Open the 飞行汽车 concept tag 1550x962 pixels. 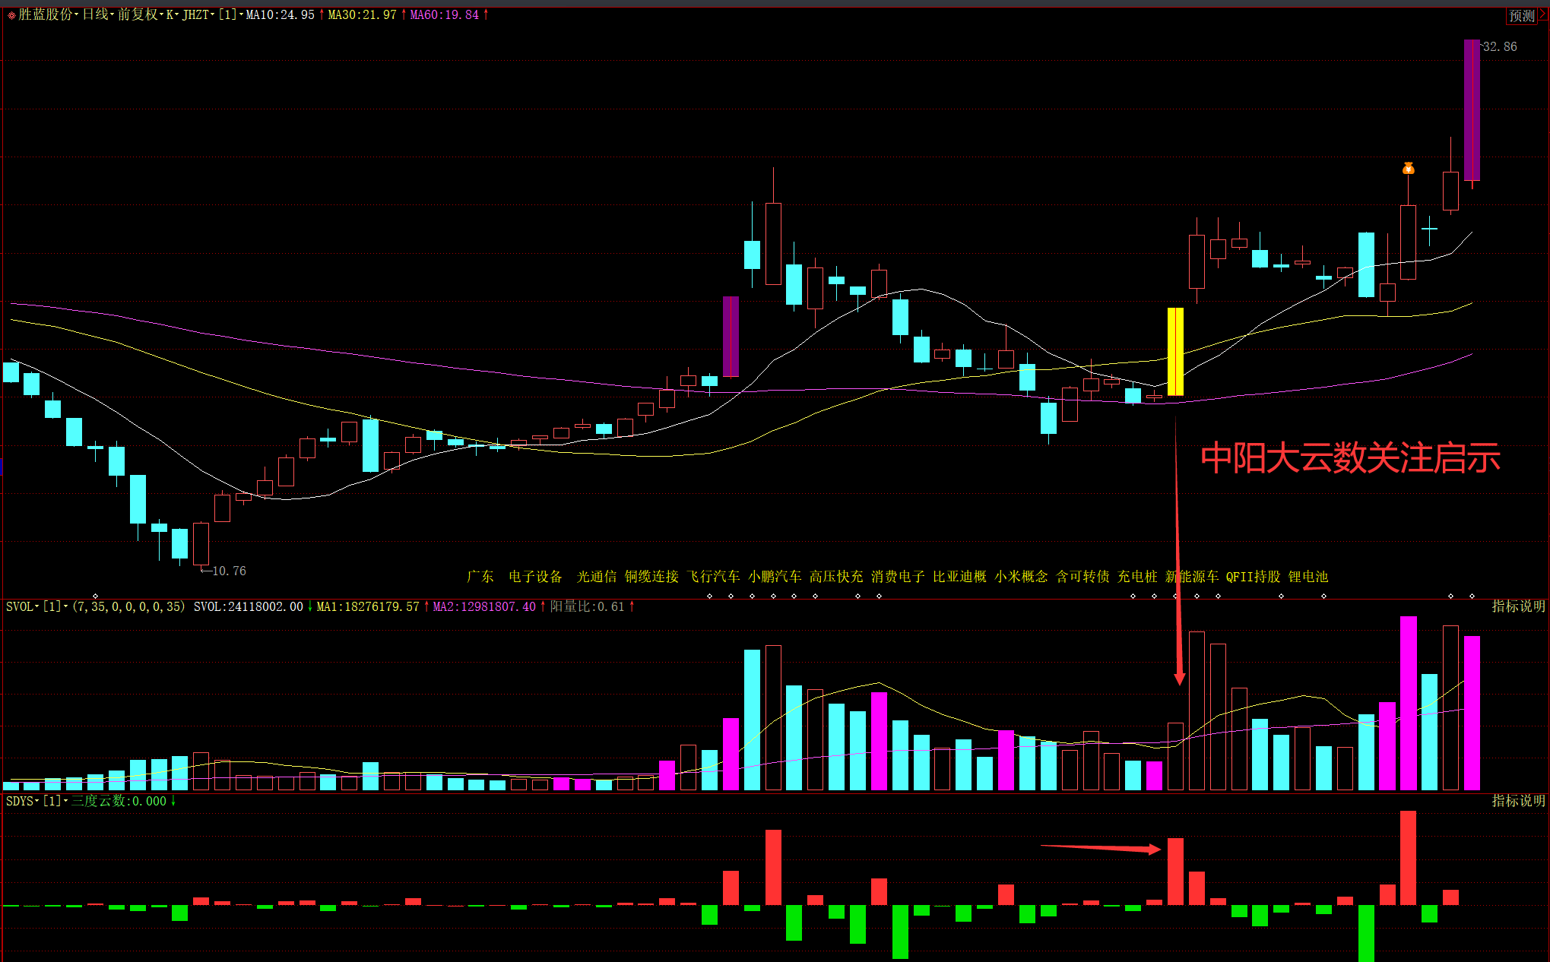coord(713,577)
